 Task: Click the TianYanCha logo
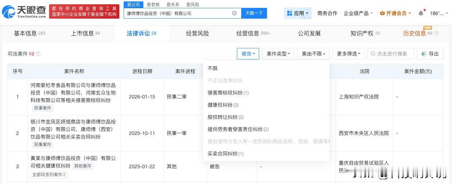24,12
